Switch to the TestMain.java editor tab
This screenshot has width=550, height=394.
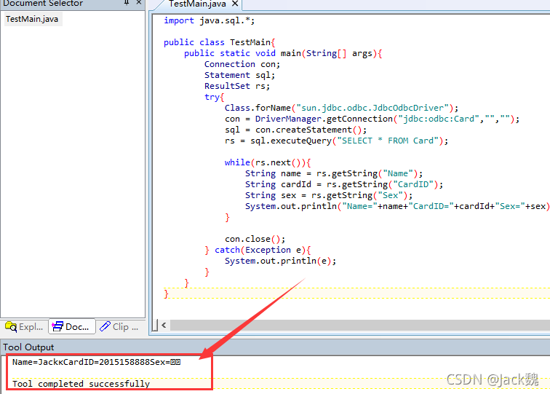(x=196, y=4)
